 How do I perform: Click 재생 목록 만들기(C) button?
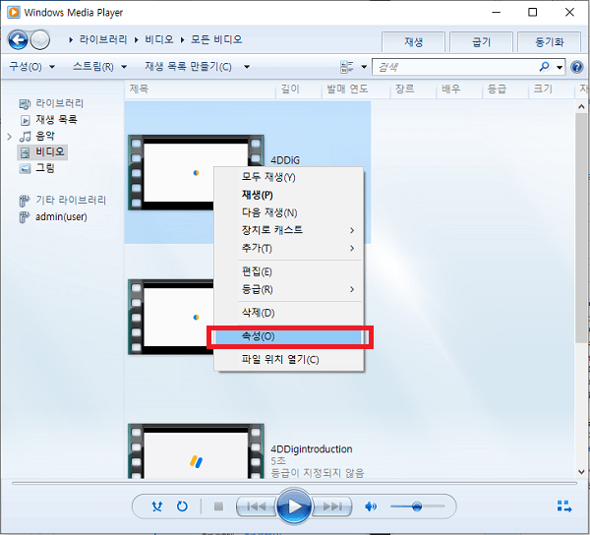(188, 67)
